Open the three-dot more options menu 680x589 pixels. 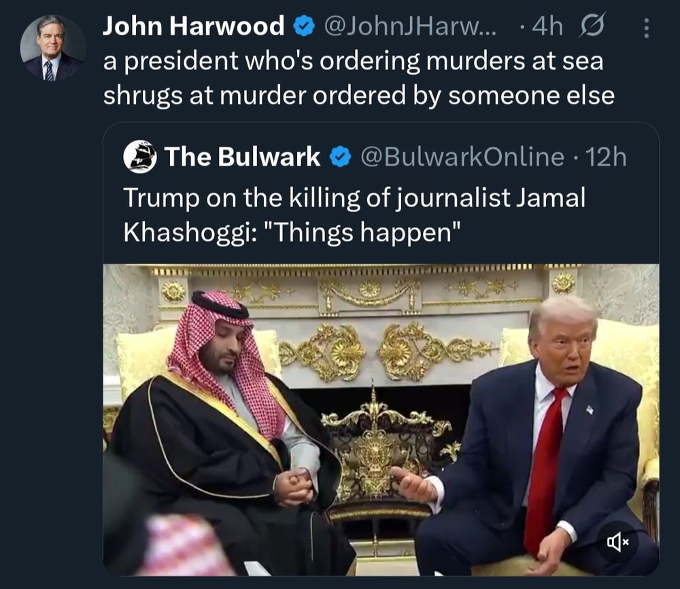coord(646,28)
